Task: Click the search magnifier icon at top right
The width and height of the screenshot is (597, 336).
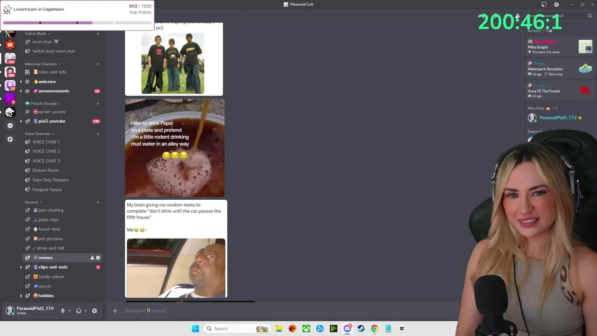Action: click(590, 16)
